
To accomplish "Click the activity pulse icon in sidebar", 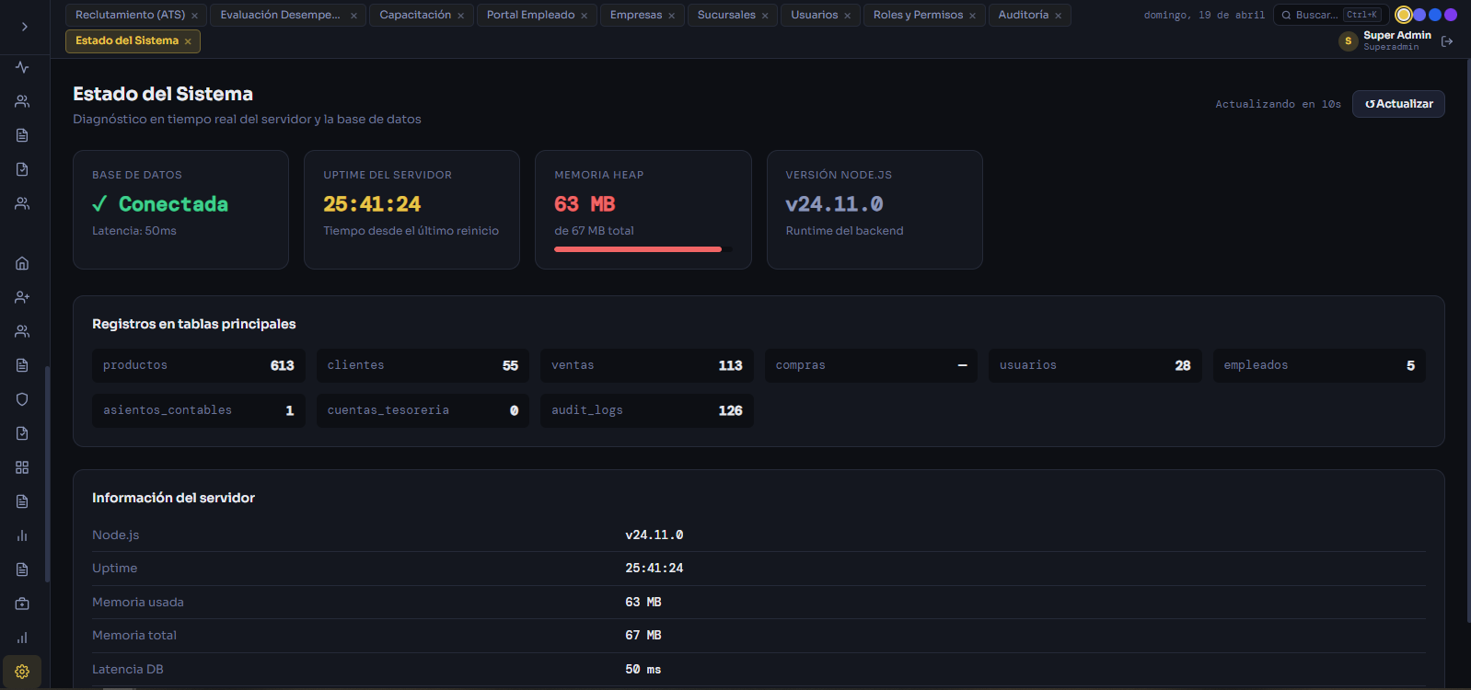I will click(22, 67).
